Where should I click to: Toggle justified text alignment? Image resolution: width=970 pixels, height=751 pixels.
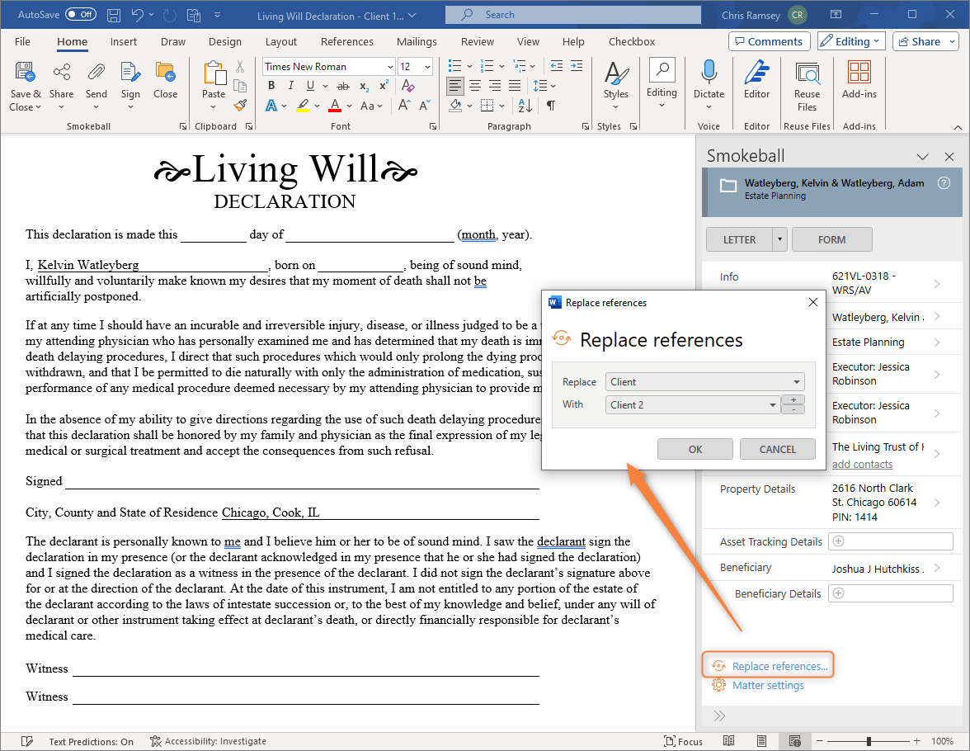click(515, 86)
